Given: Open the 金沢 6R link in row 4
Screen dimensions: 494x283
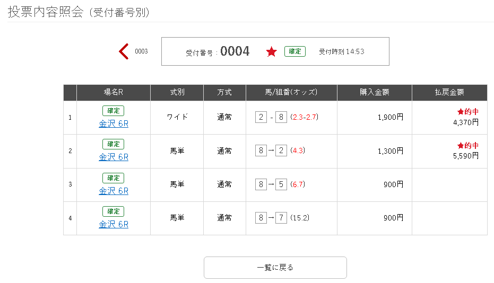Looking at the screenshot, I should pos(114,225).
